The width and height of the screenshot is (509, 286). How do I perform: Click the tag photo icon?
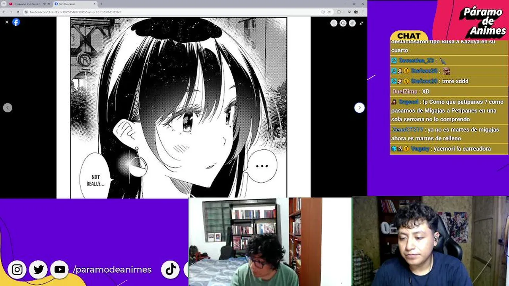tap(352, 23)
